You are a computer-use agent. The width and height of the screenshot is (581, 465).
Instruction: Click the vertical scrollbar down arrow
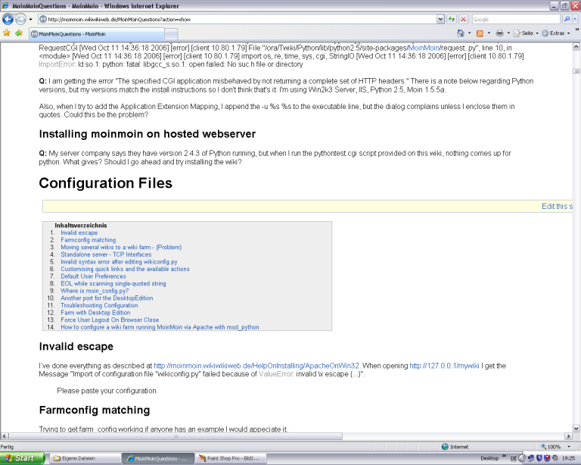click(x=576, y=429)
